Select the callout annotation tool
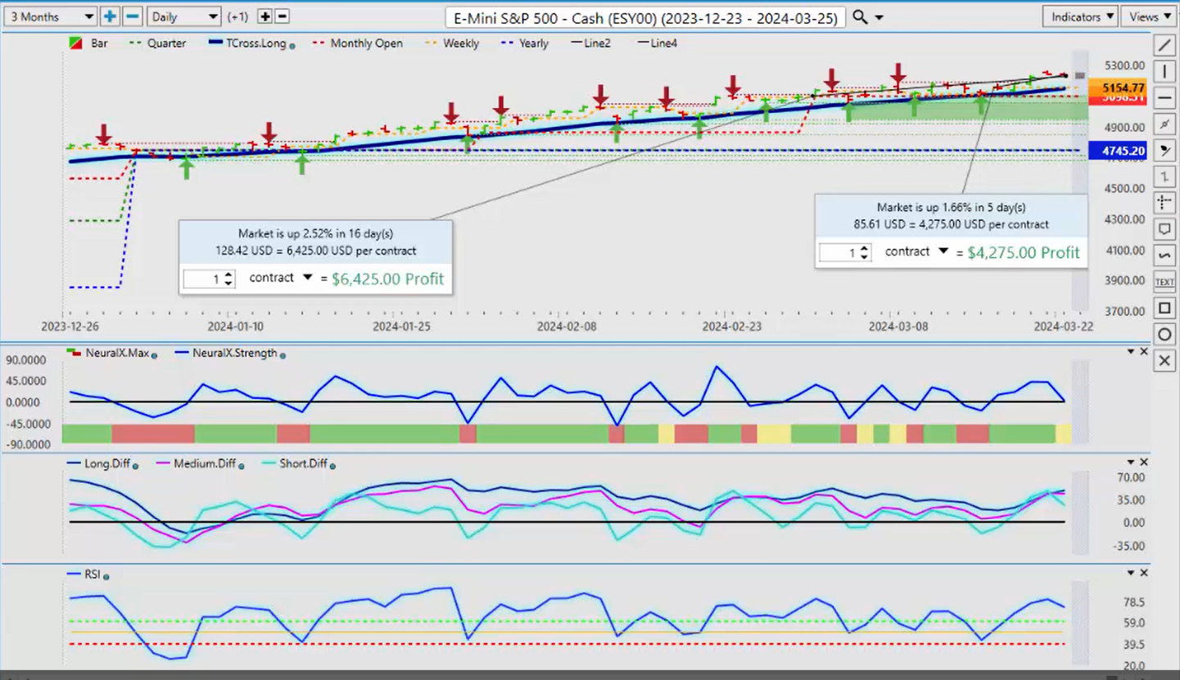 coord(1164,228)
